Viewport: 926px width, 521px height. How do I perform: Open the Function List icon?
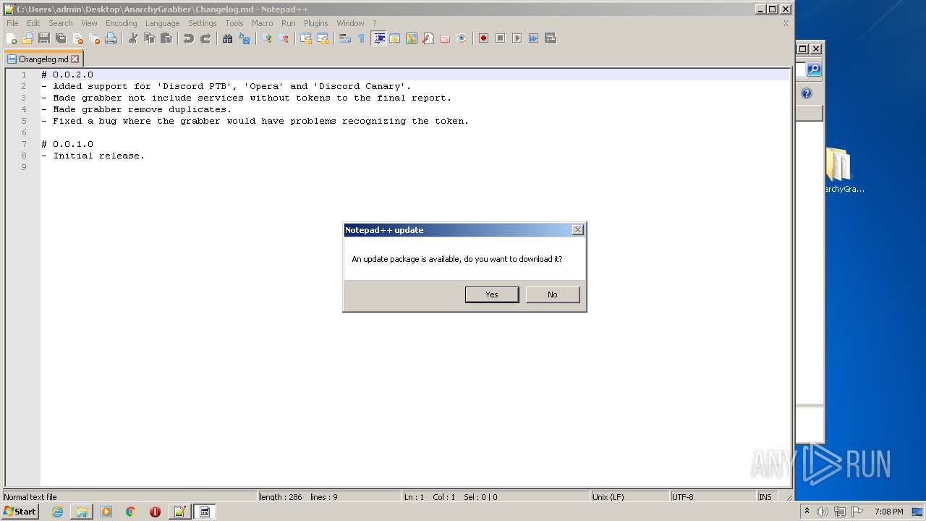[x=428, y=38]
